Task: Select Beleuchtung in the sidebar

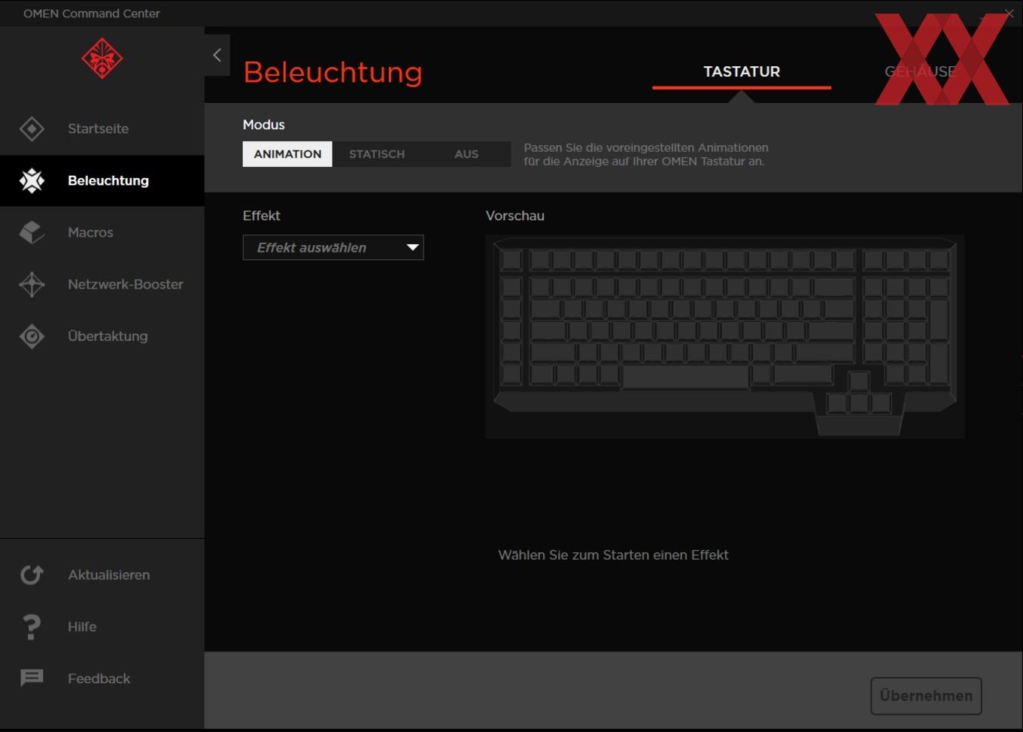Action: pos(102,180)
